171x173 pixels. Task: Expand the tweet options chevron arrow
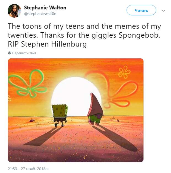164,11
